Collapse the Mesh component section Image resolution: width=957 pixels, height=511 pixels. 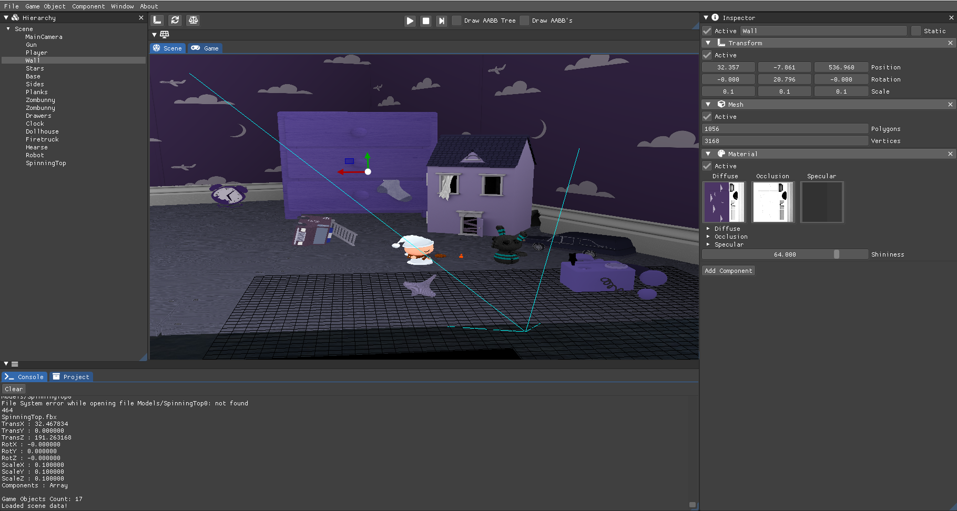(x=708, y=105)
